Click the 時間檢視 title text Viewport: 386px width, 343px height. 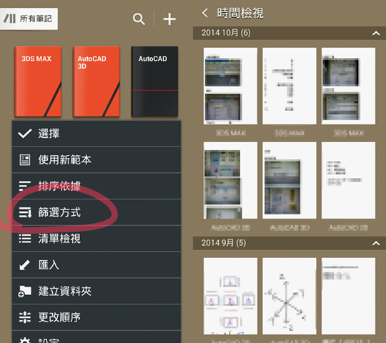(240, 13)
